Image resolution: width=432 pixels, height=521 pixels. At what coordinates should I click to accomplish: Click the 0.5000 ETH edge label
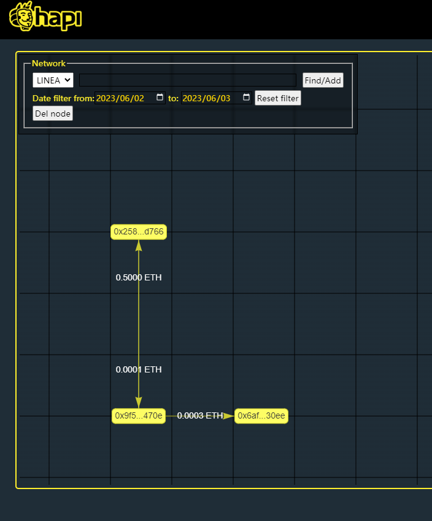(x=139, y=277)
